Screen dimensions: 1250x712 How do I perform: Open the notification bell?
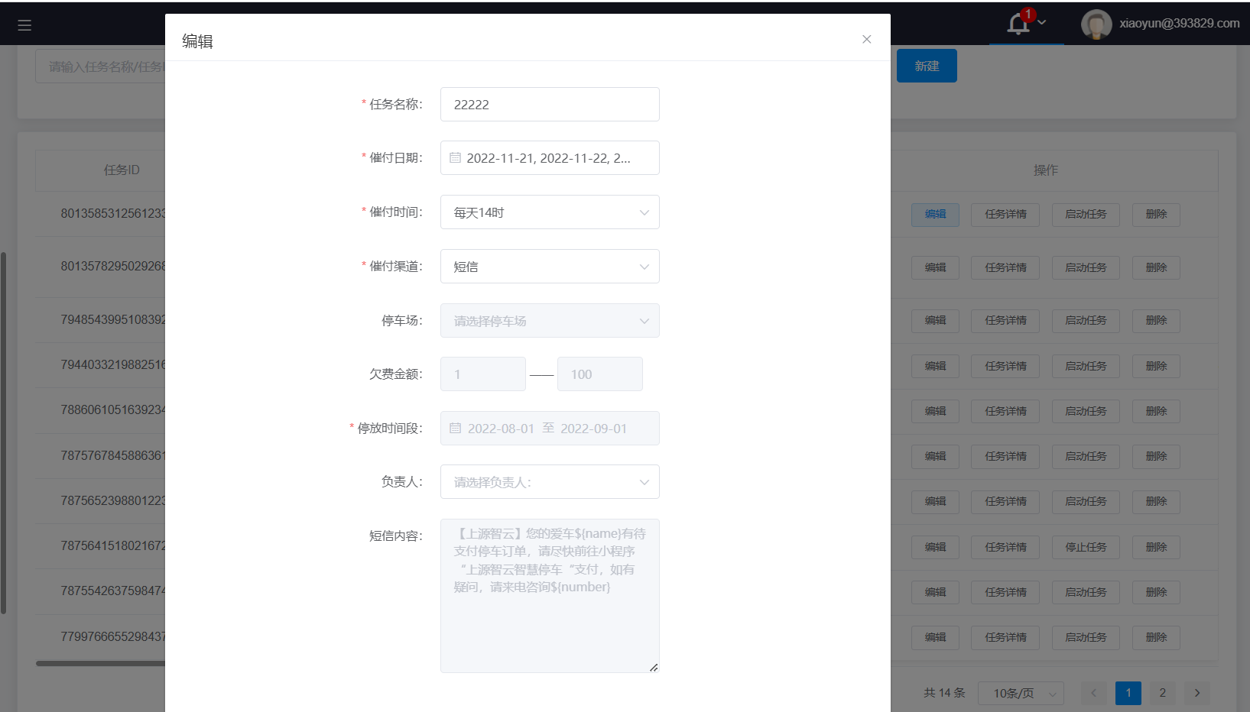click(x=1018, y=24)
